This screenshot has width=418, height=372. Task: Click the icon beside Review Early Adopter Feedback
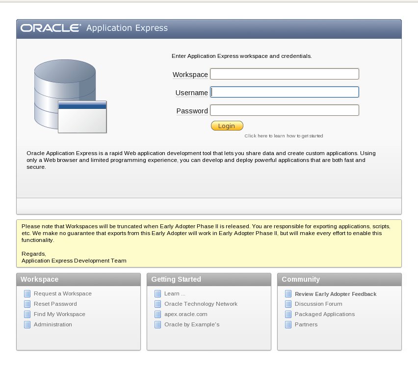click(288, 293)
